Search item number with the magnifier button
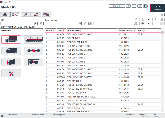165x118 pixels. pos(85,23)
